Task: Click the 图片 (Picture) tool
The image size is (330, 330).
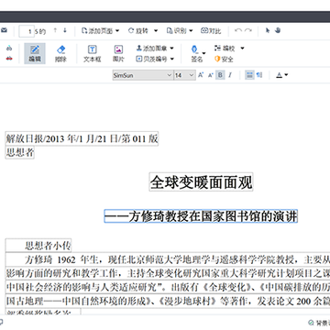Action: tap(118, 53)
